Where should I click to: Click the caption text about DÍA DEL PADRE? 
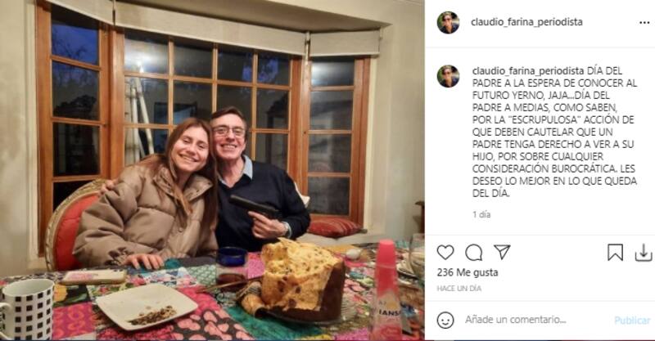click(555, 132)
